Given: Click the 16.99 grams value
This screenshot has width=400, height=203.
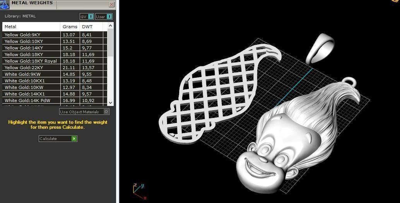Looking at the screenshot, I should point(69,101).
